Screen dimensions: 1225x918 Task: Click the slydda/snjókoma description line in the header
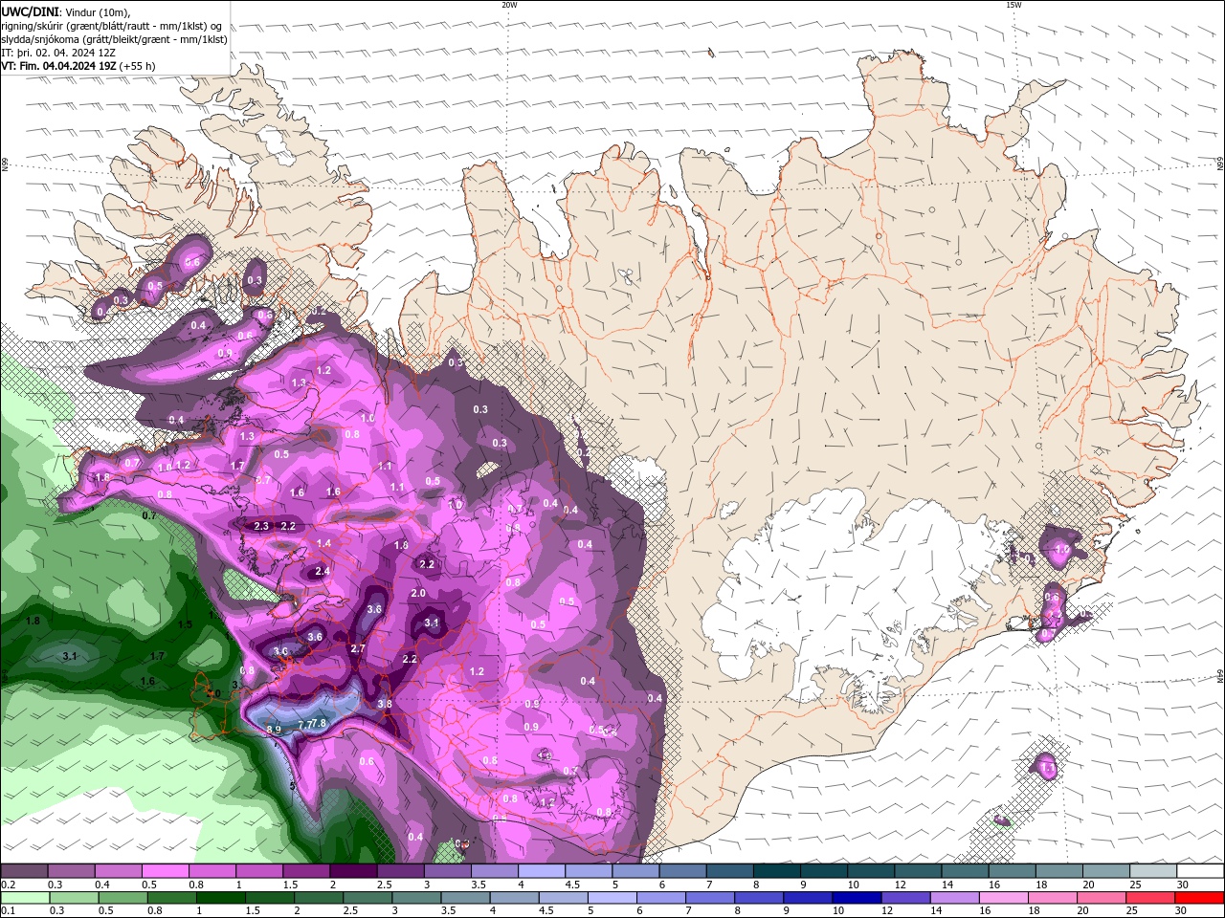pos(114,39)
